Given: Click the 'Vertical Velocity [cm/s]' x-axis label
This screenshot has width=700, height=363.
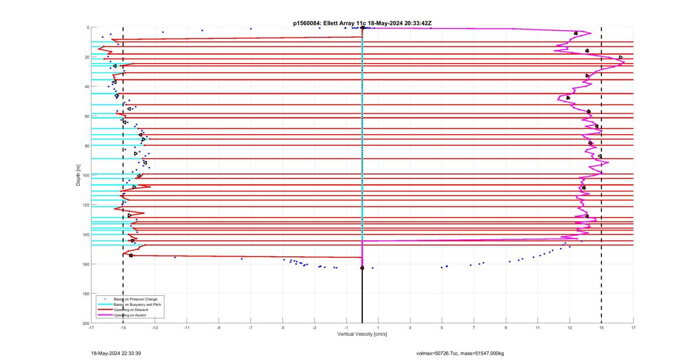Looking at the screenshot, I should coord(362,334).
